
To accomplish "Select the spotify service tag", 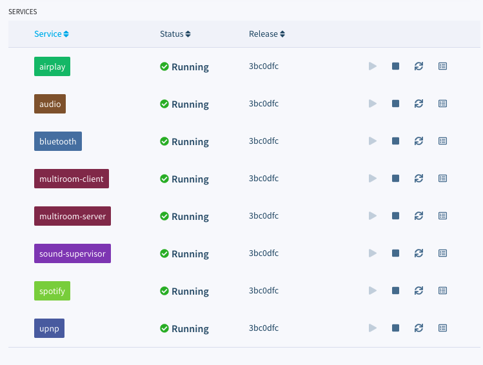I will [52, 291].
